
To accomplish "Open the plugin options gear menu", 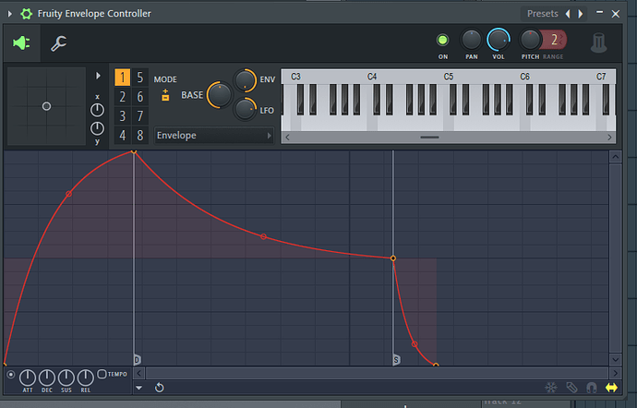I will (x=27, y=14).
